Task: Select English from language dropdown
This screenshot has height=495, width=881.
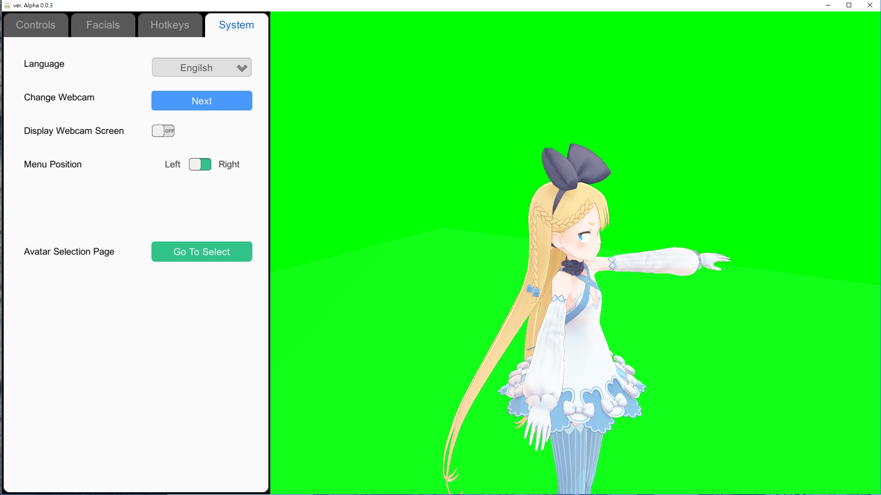Action: coord(201,68)
